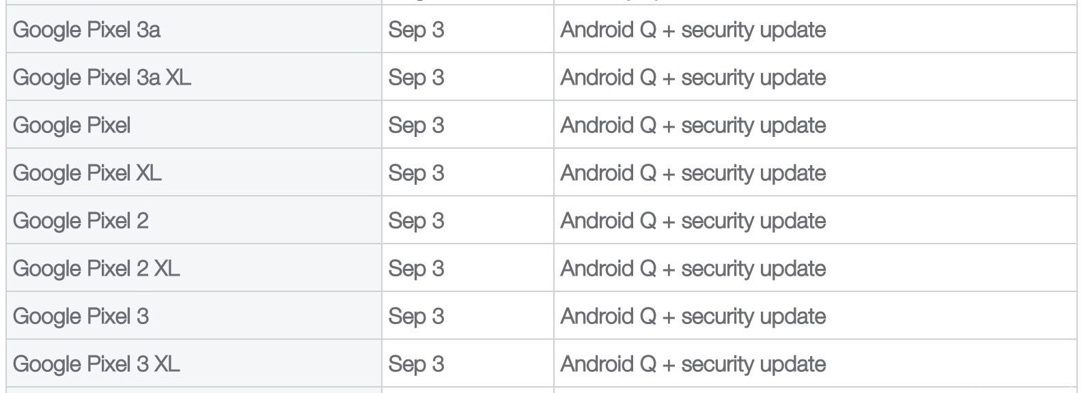
Task: Select the Google Pixel 3a device cell
Action: (x=194, y=29)
